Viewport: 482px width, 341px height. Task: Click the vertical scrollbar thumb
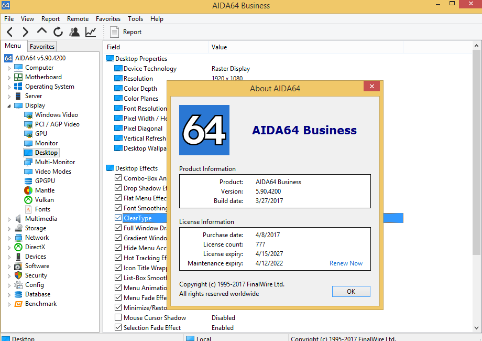point(476,152)
